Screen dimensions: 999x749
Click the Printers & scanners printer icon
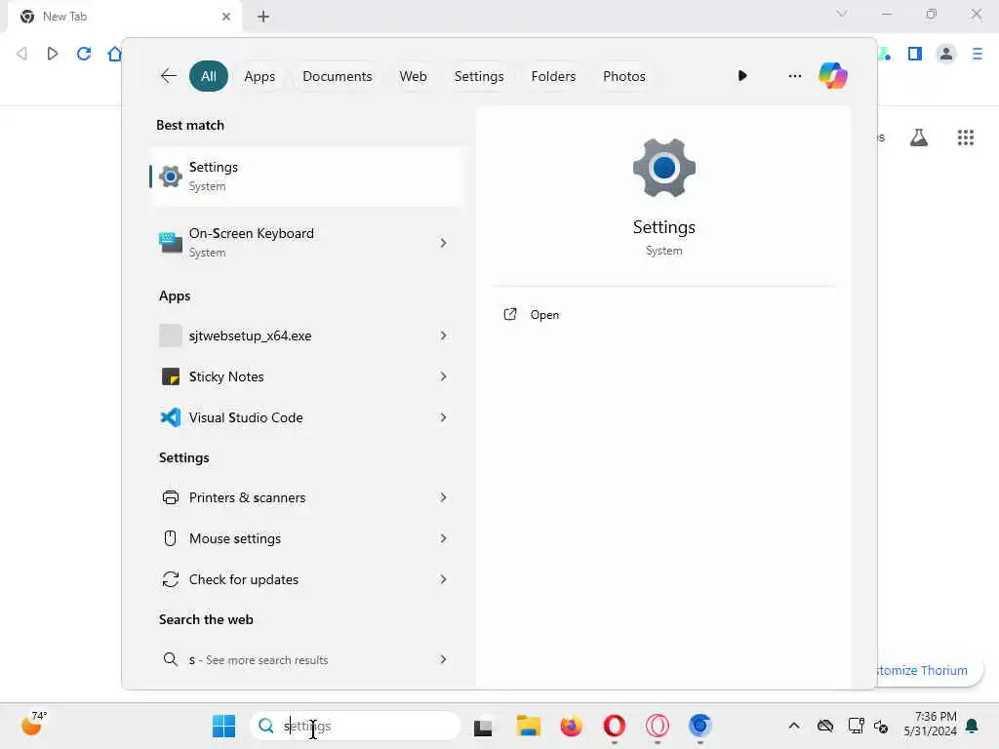coord(170,497)
